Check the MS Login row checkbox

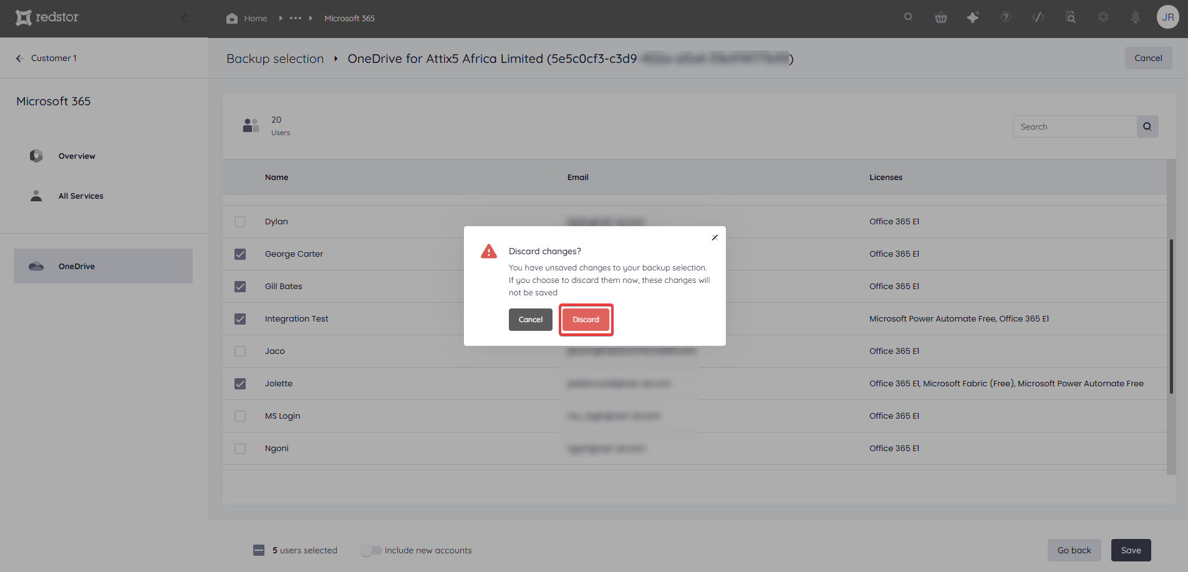240,416
